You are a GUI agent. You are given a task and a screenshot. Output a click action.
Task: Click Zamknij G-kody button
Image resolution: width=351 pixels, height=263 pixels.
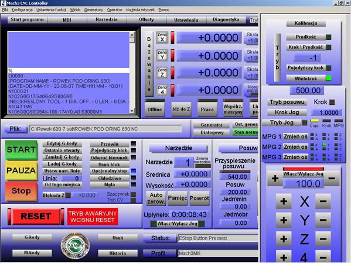click(62, 157)
